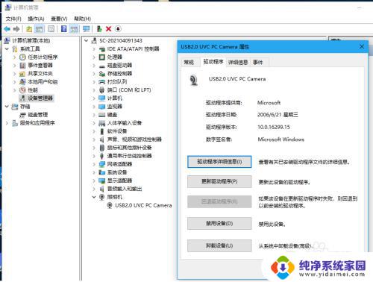Click the Up one level folder icon
Viewport: 373px width, 282px height.
[x=29, y=29]
